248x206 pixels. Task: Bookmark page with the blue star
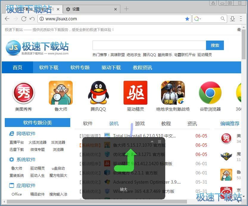click(x=187, y=19)
